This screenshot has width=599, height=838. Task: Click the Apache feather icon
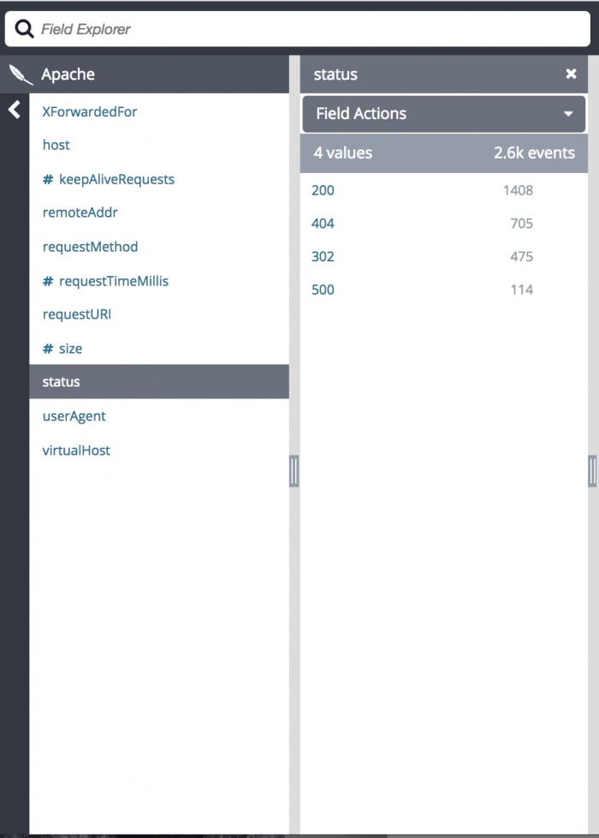click(21, 75)
